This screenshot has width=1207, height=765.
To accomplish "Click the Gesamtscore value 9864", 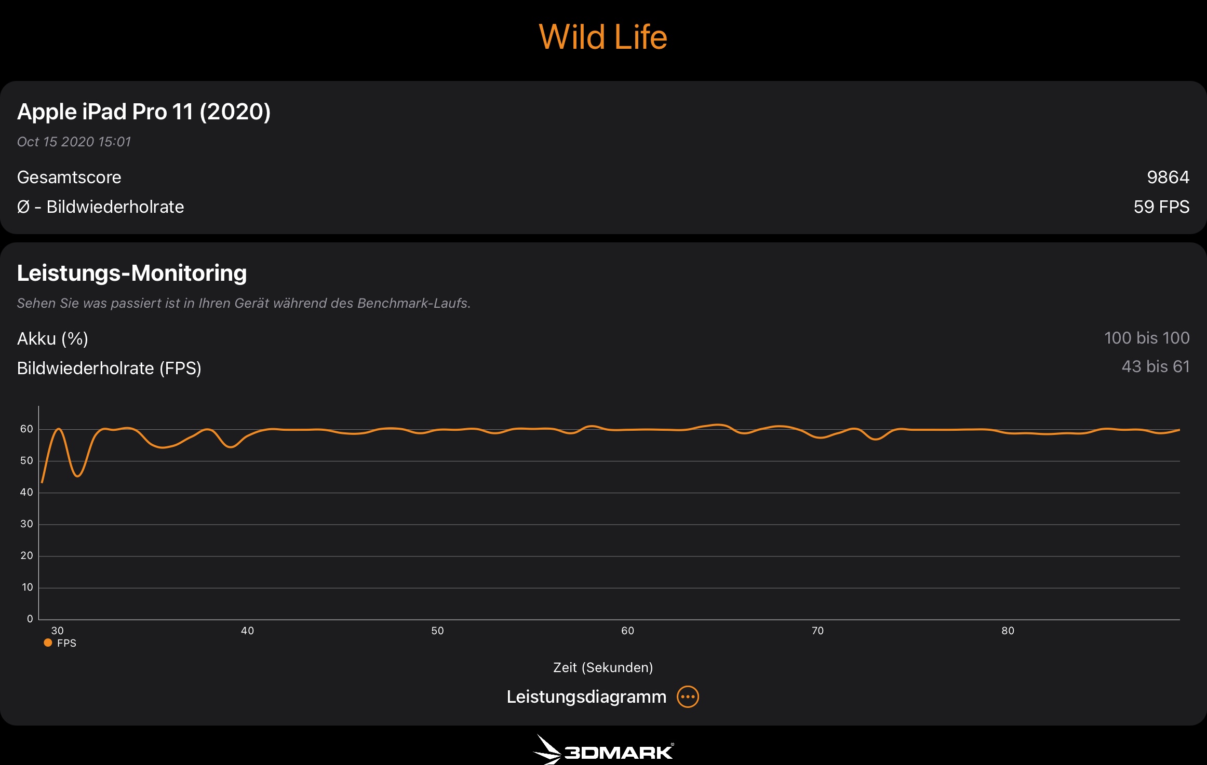I will pyautogui.click(x=1168, y=177).
